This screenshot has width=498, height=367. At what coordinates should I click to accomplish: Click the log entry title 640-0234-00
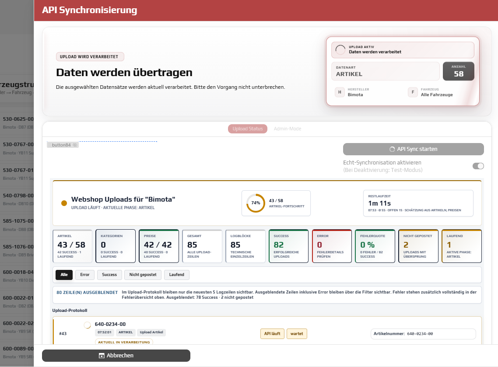pos(110,324)
